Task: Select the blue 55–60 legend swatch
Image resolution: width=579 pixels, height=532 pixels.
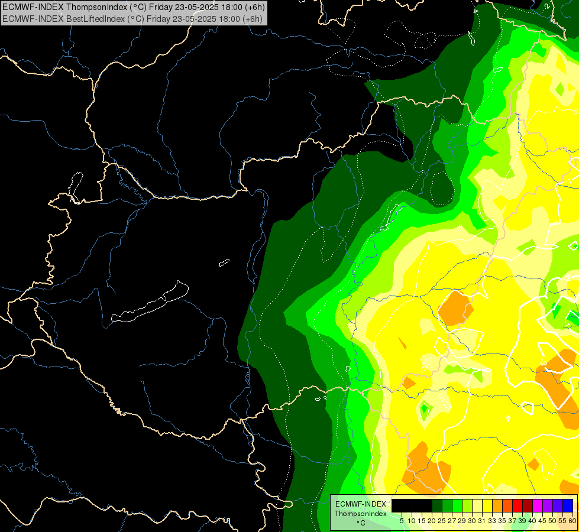Action: point(568,505)
